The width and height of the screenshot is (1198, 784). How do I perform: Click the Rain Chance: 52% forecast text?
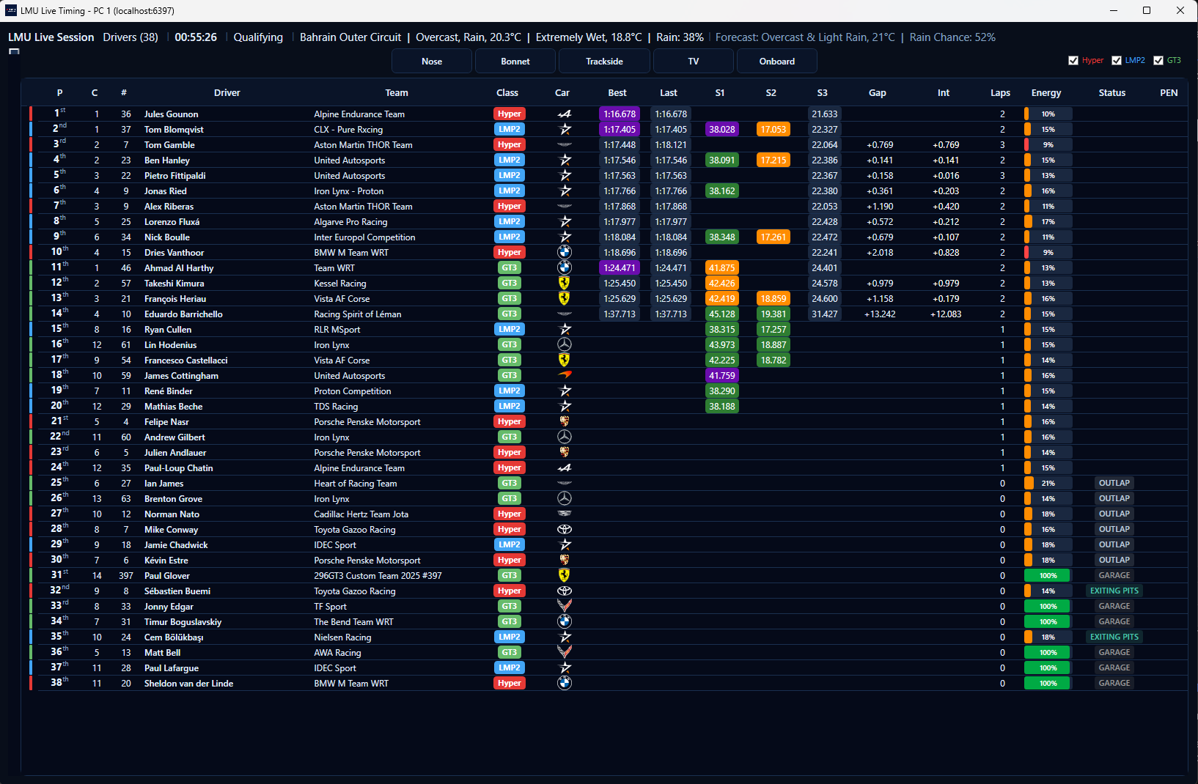(952, 37)
